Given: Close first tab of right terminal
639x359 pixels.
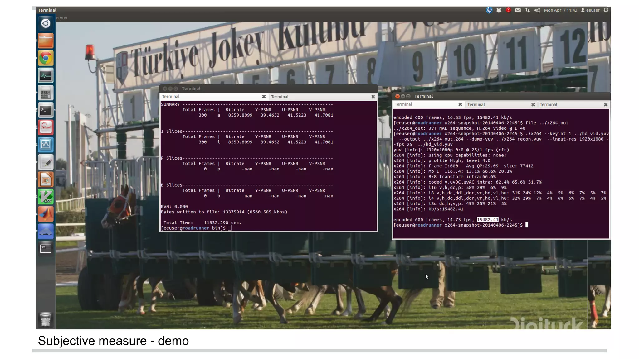Looking at the screenshot, I should 460,105.
